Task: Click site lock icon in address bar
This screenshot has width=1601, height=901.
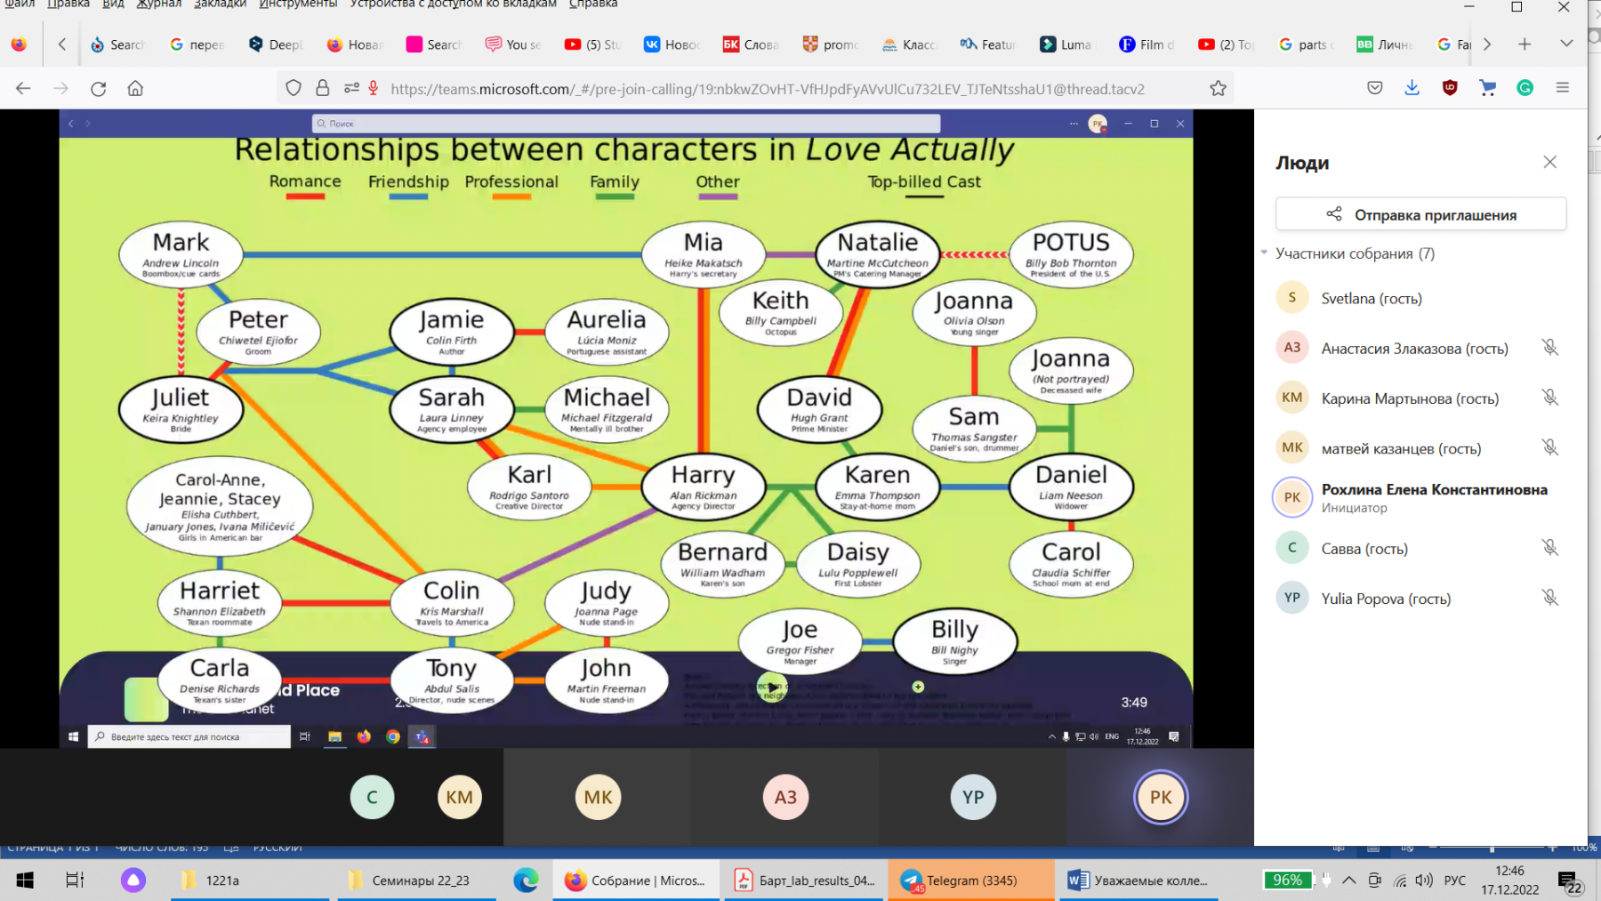Action: click(x=323, y=88)
